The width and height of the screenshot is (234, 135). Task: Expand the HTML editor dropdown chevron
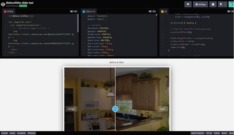(x=76, y=11)
